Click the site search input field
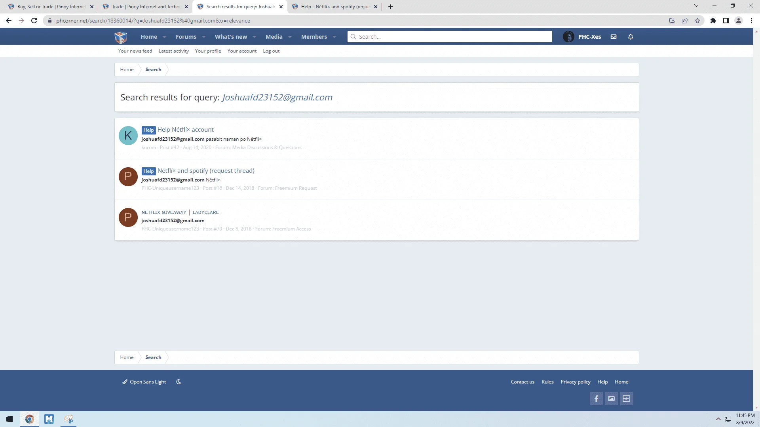The image size is (760, 427). coord(450,37)
